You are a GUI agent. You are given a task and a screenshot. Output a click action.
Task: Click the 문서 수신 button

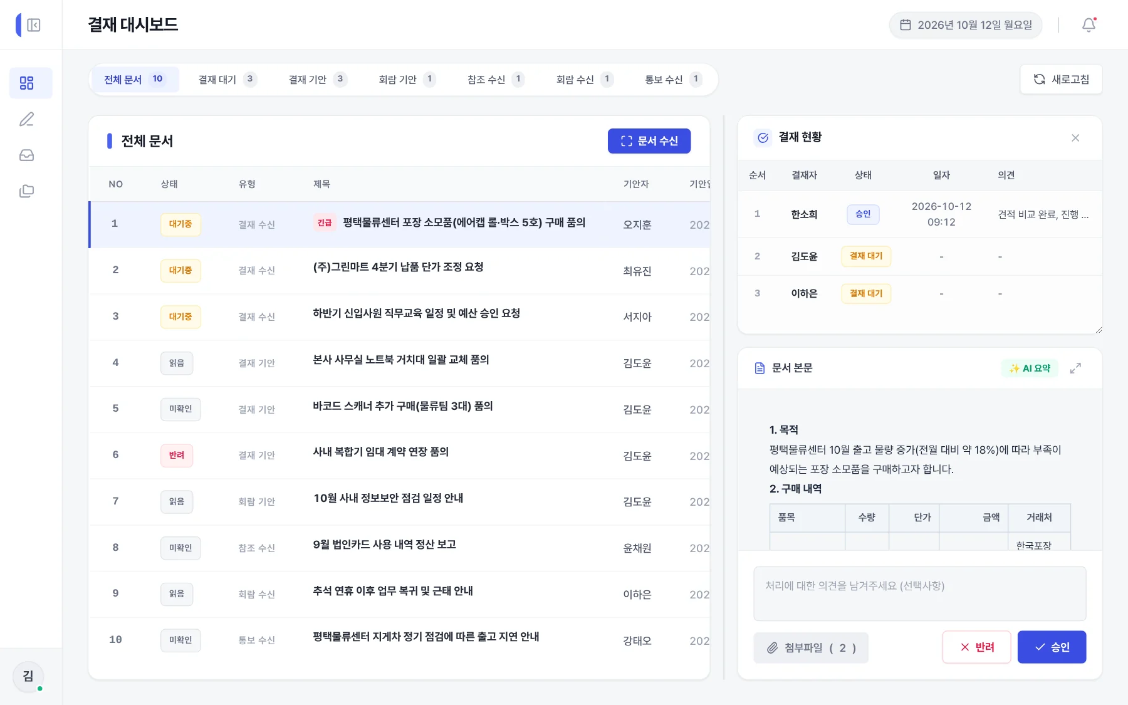coord(649,141)
